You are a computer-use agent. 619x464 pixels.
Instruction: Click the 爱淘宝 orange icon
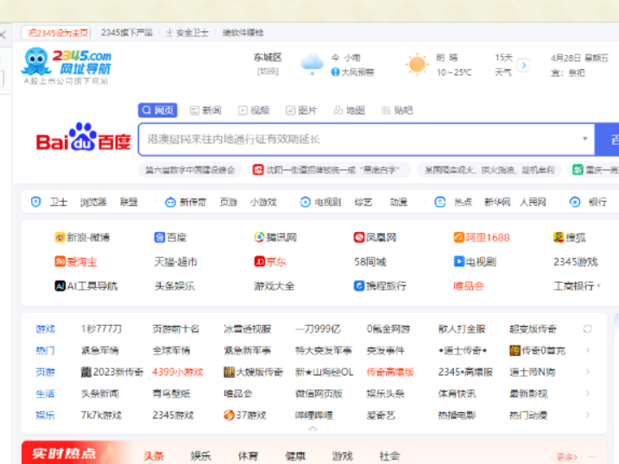60,261
